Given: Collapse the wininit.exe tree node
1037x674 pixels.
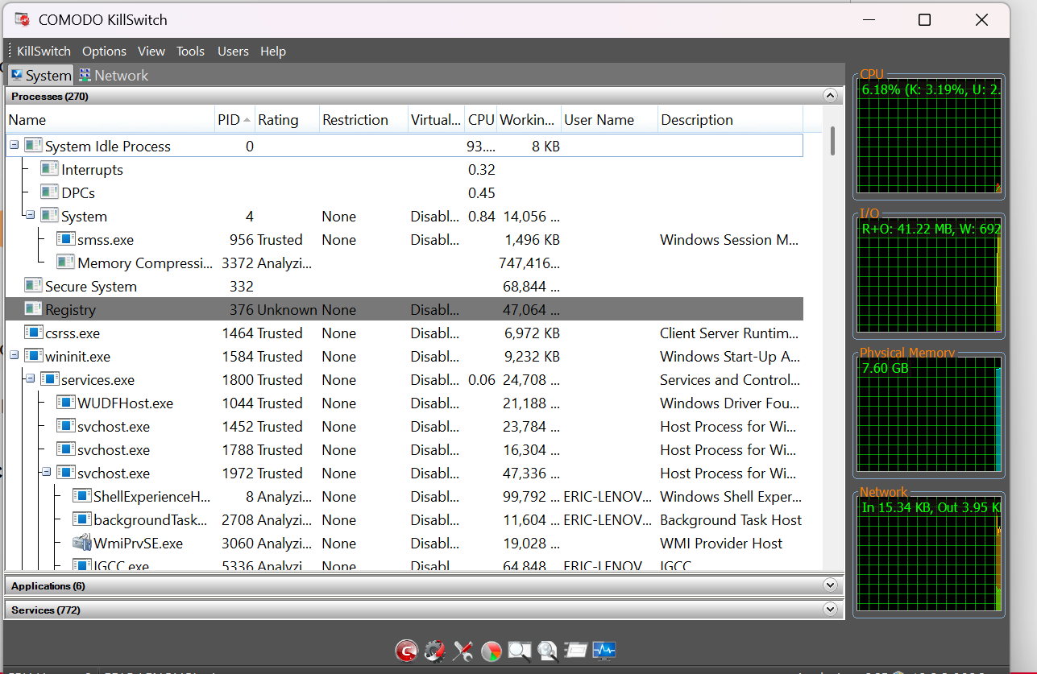Looking at the screenshot, I should click(x=14, y=356).
